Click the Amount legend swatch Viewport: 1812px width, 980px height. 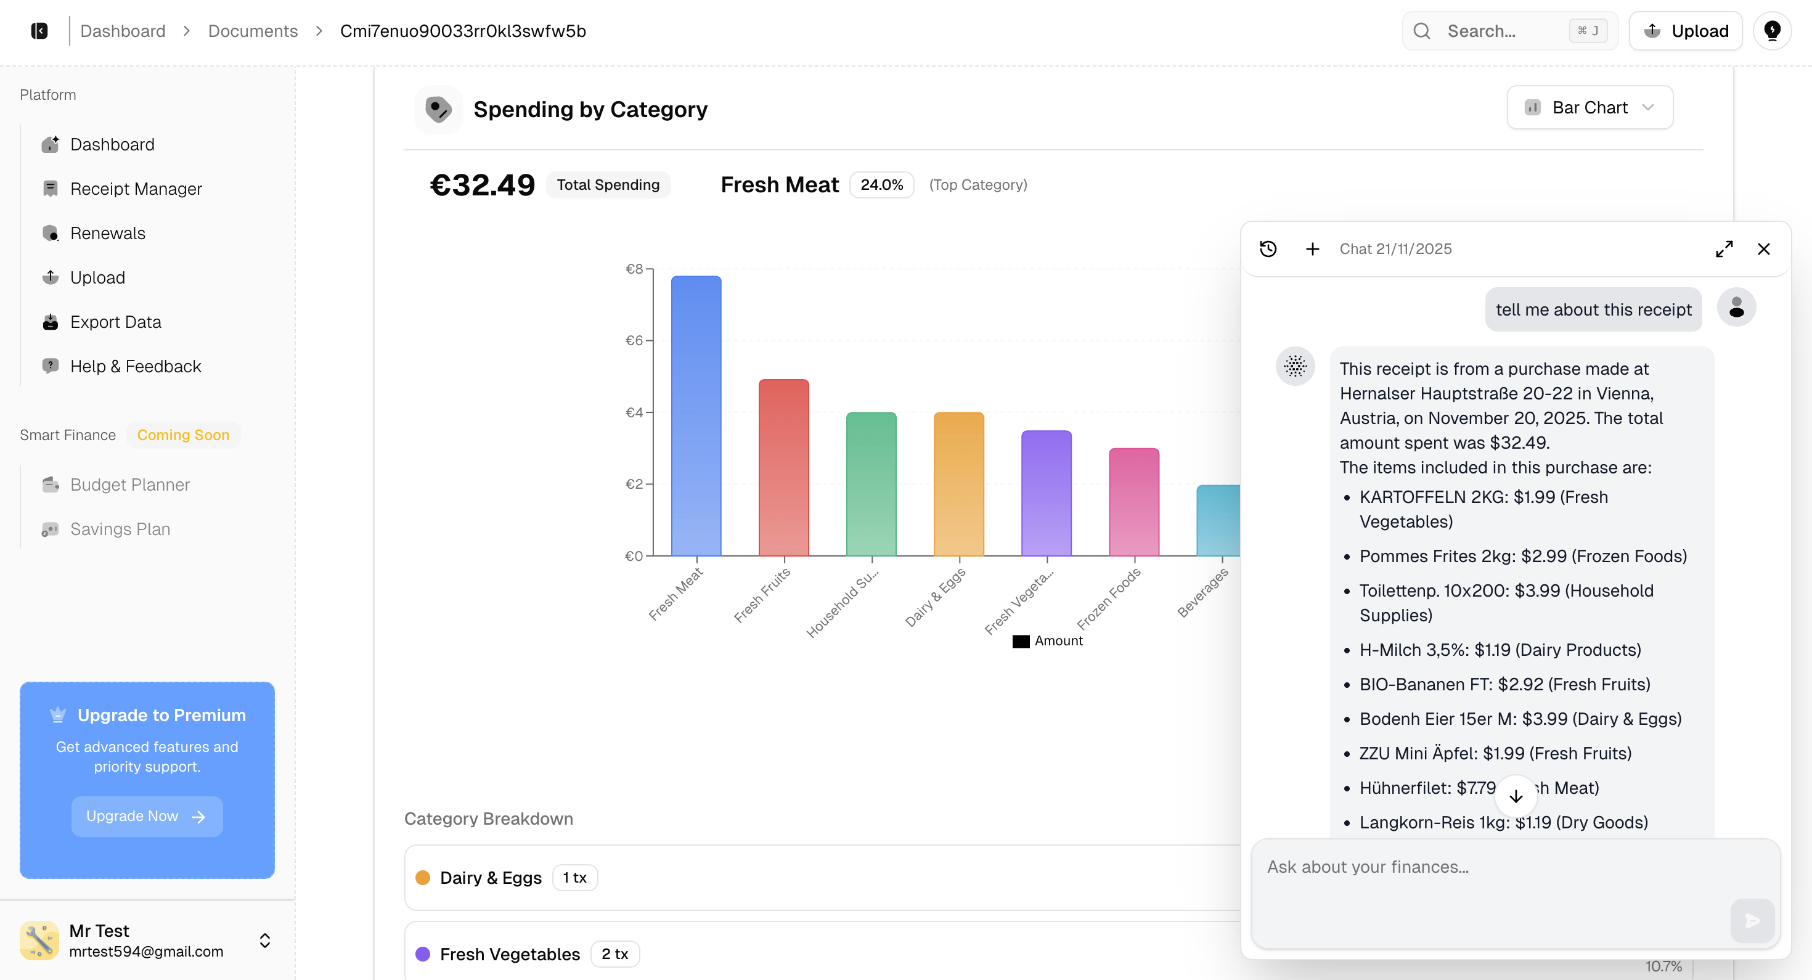1021,641
